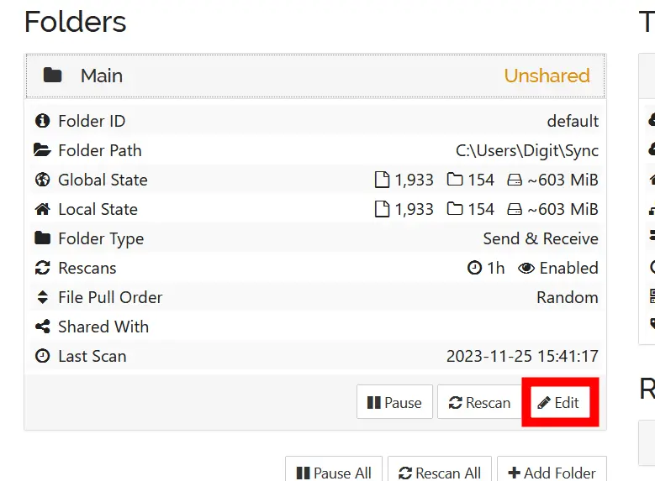The image size is (655, 481).
Task: Click the folder path C:\Users\Digit\Sync
Action: tap(527, 151)
